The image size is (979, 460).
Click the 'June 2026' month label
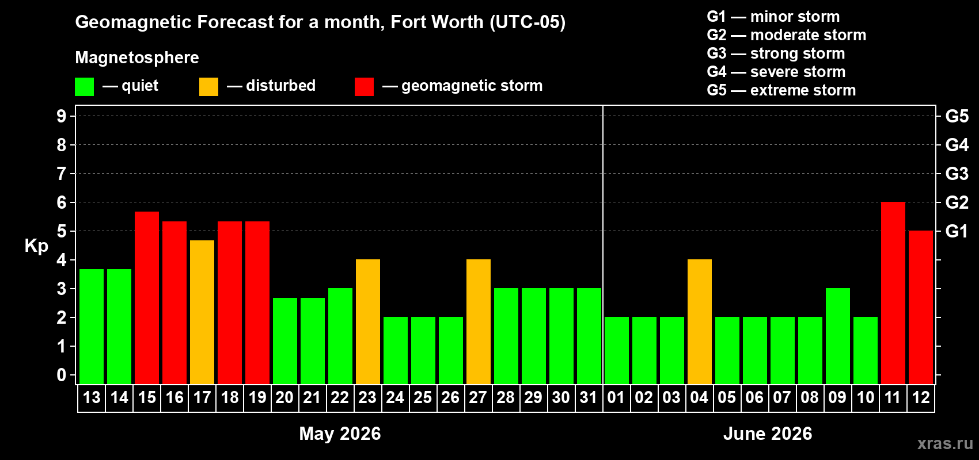(768, 434)
